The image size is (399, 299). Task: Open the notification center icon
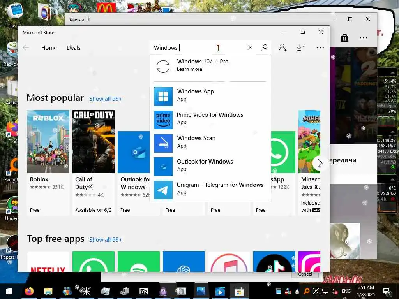[x=387, y=291]
